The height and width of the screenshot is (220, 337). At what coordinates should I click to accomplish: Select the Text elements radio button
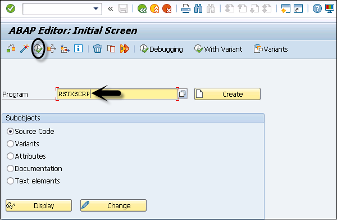(10, 181)
